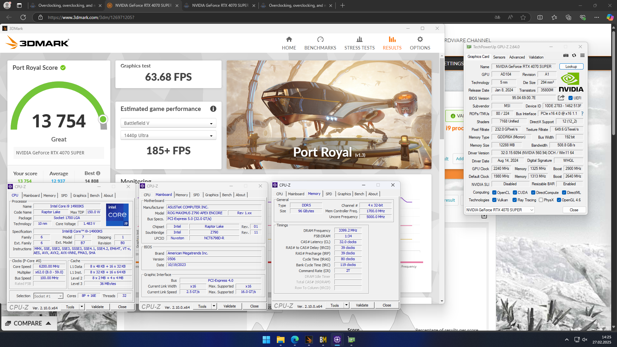Image resolution: width=617 pixels, height=347 pixels.
Task: Show hidden system tray icons
Action: click(567, 340)
